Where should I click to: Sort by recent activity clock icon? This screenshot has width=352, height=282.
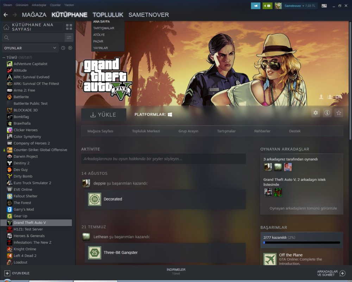63,48
